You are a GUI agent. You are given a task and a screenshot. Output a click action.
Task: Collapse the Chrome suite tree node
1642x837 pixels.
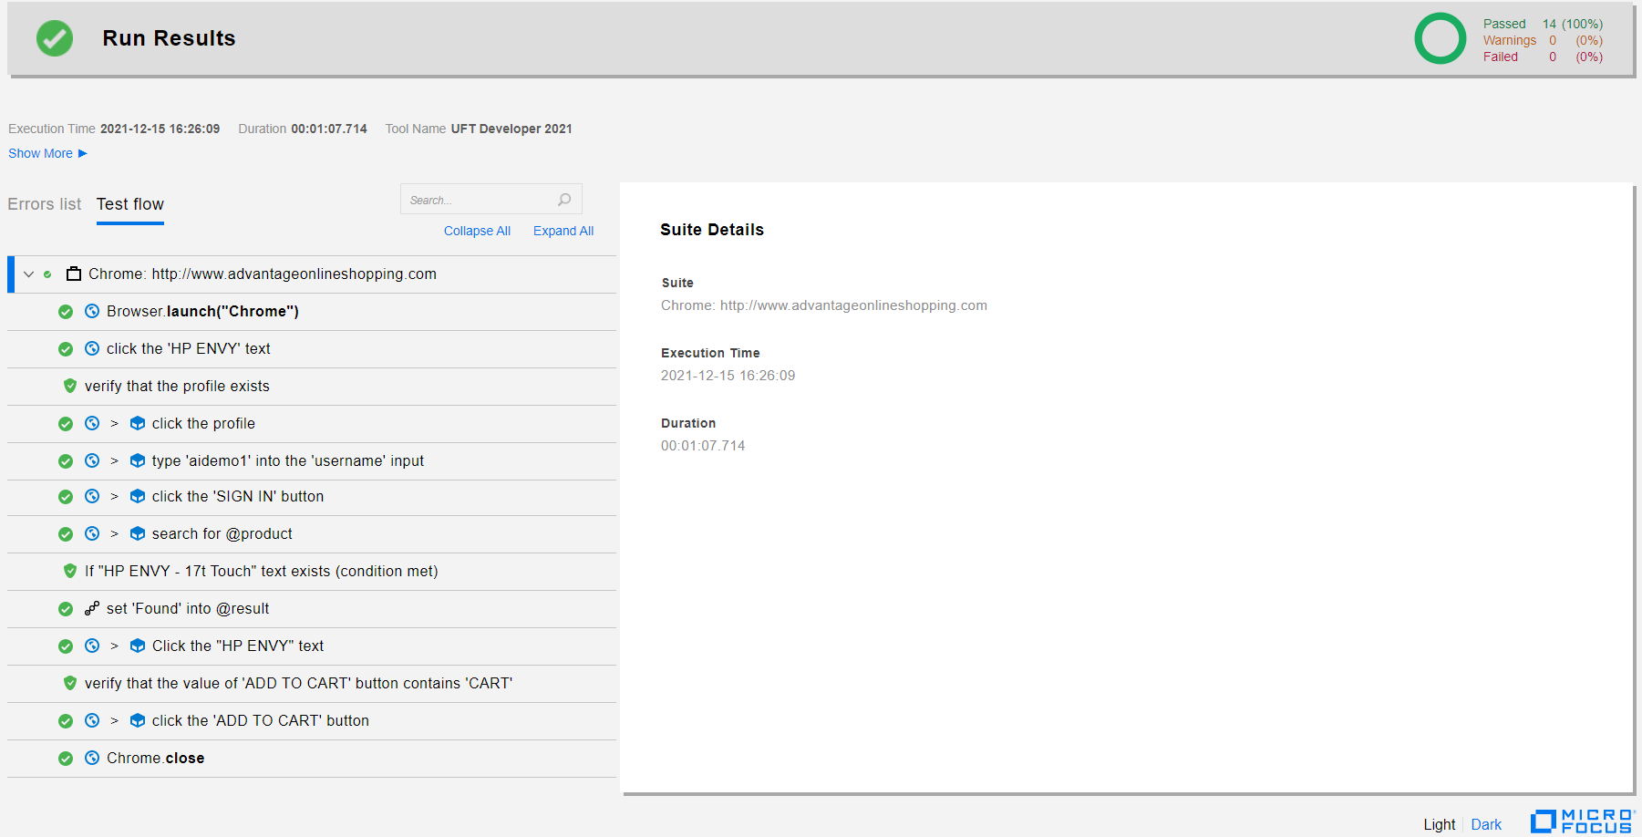click(29, 274)
